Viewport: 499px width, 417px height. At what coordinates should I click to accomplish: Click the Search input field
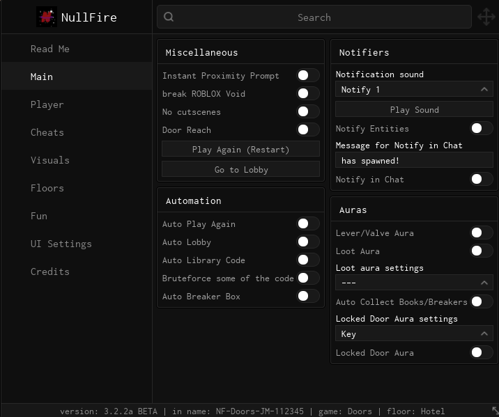[314, 17]
